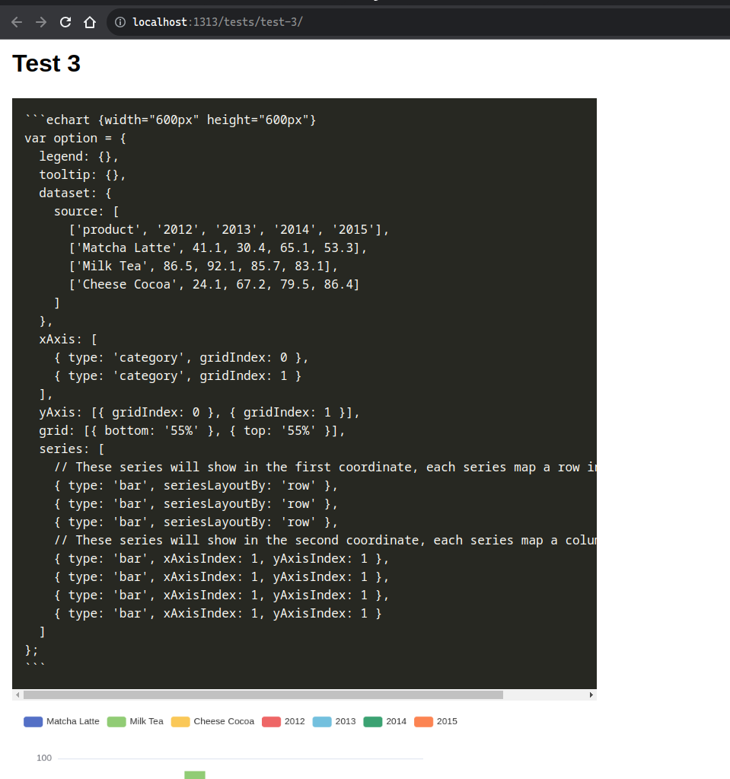Image resolution: width=730 pixels, height=779 pixels.
Task: Click the browser back arrow
Action: 17,22
